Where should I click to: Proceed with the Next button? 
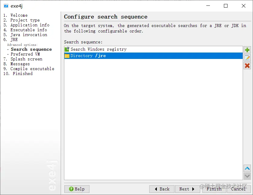[x=187, y=189]
